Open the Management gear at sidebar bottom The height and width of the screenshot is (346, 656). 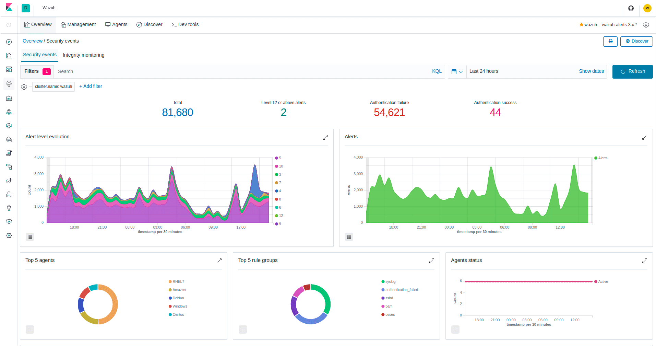click(9, 235)
